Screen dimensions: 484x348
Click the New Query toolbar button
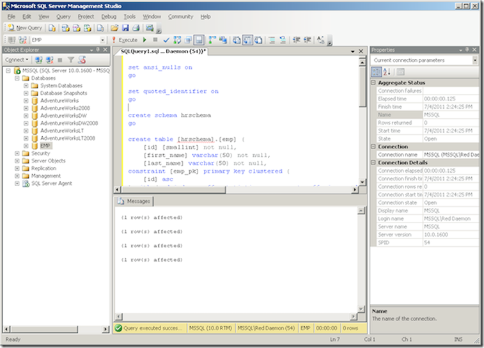pyautogui.click(x=25, y=28)
